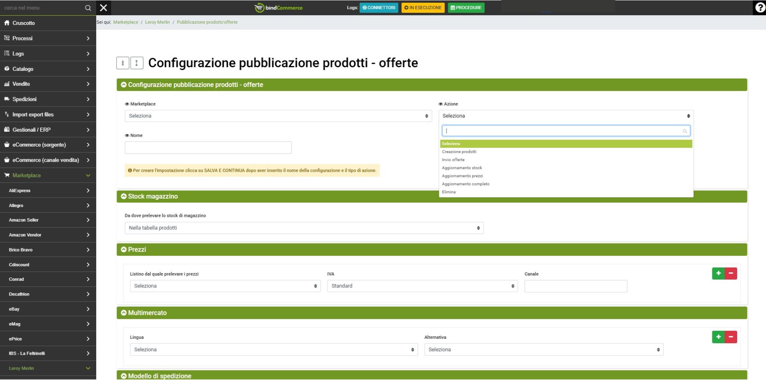
Task: Open the CONNETTORI logs button
Action: pos(378,8)
